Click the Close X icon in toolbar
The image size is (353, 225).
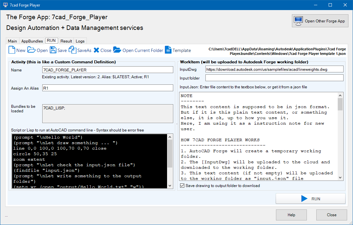97,50
